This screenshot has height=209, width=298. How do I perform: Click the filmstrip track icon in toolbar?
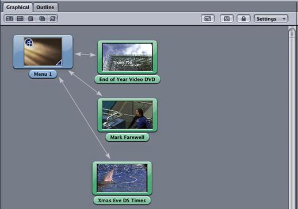(x=20, y=19)
